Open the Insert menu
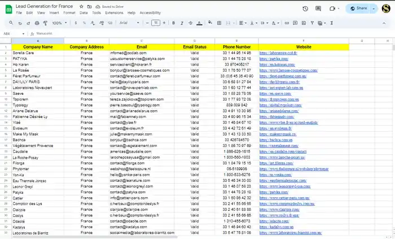 click(54, 12)
